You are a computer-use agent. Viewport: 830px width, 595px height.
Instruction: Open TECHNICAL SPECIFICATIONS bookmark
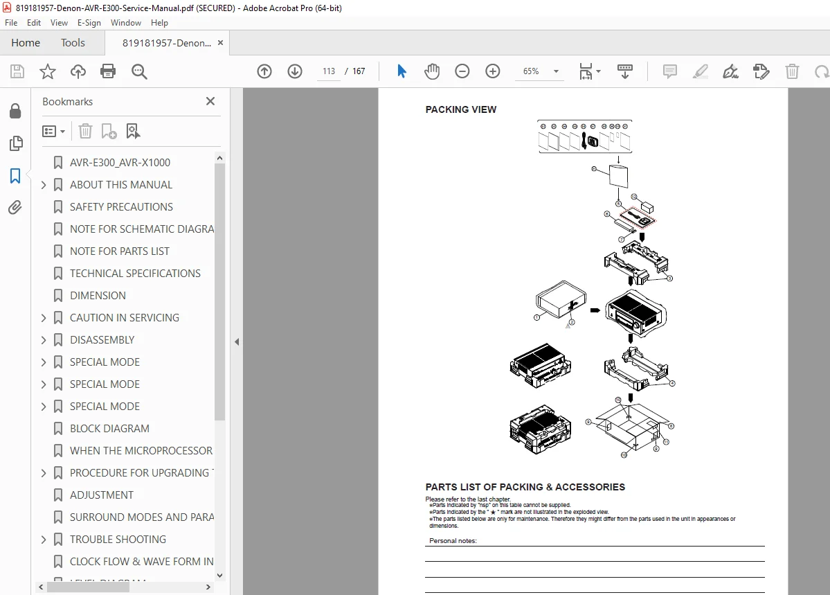tap(135, 274)
